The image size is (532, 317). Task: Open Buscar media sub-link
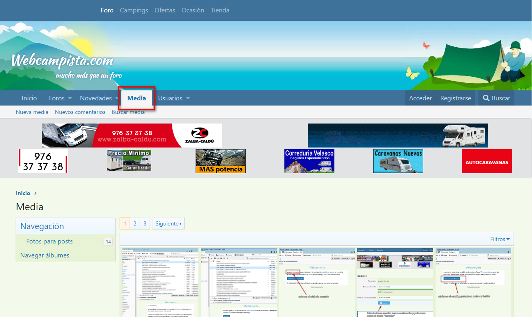pos(128,112)
